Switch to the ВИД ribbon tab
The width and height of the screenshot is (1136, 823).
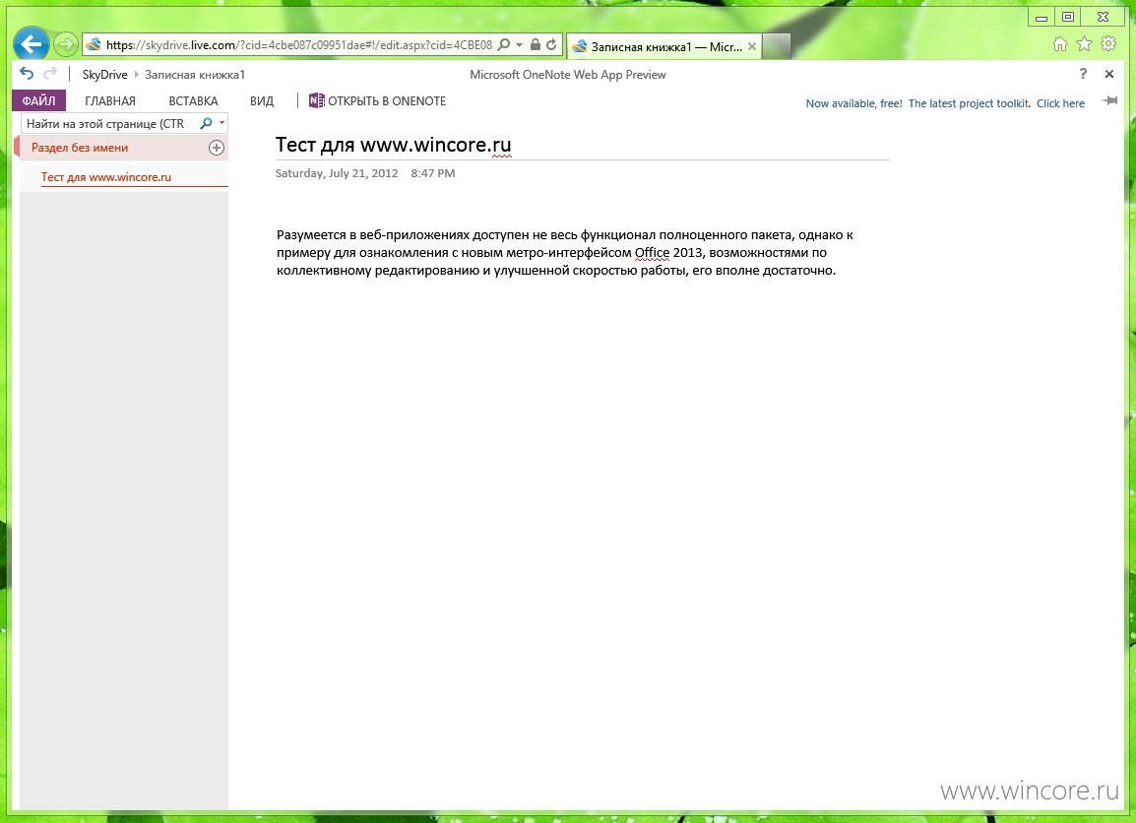(x=262, y=100)
